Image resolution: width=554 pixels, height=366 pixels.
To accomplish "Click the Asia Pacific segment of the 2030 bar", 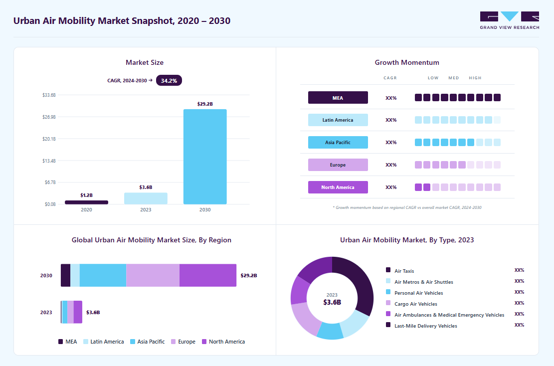I will click(x=103, y=275).
